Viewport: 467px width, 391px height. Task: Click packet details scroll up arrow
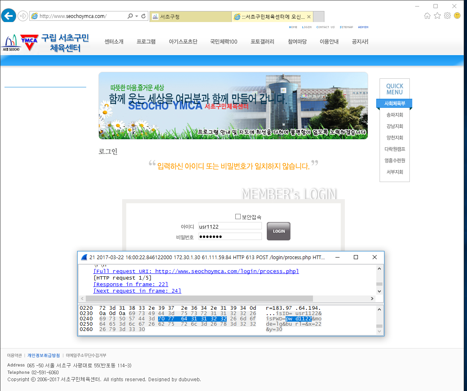(379, 269)
